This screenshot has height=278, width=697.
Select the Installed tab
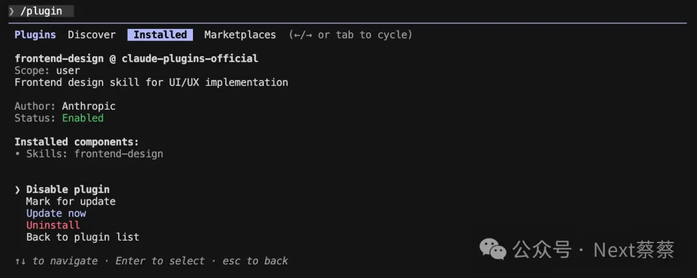(x=160, y=35)
